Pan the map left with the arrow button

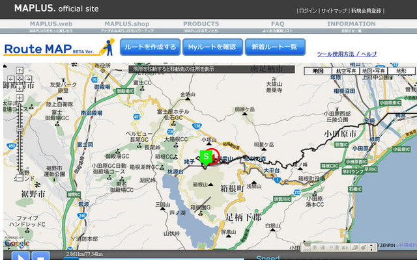[11, 79]
